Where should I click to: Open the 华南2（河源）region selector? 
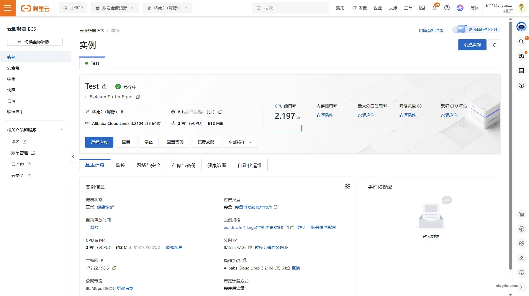click(x=167, y=8)
